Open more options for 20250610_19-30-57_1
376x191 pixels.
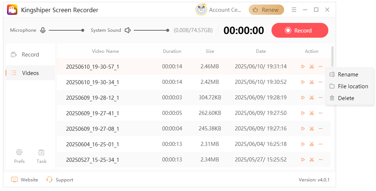tap(320, 66)
